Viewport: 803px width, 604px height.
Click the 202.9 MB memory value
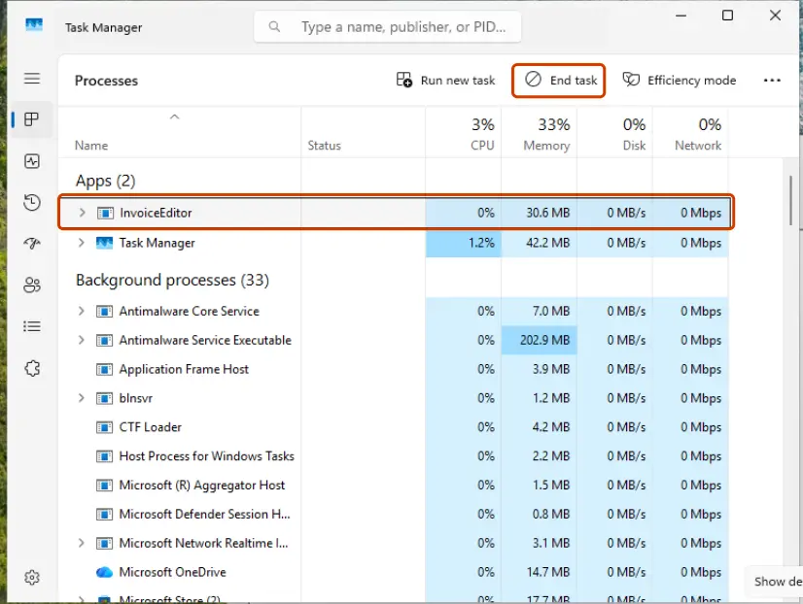click(x=544, y=340)
